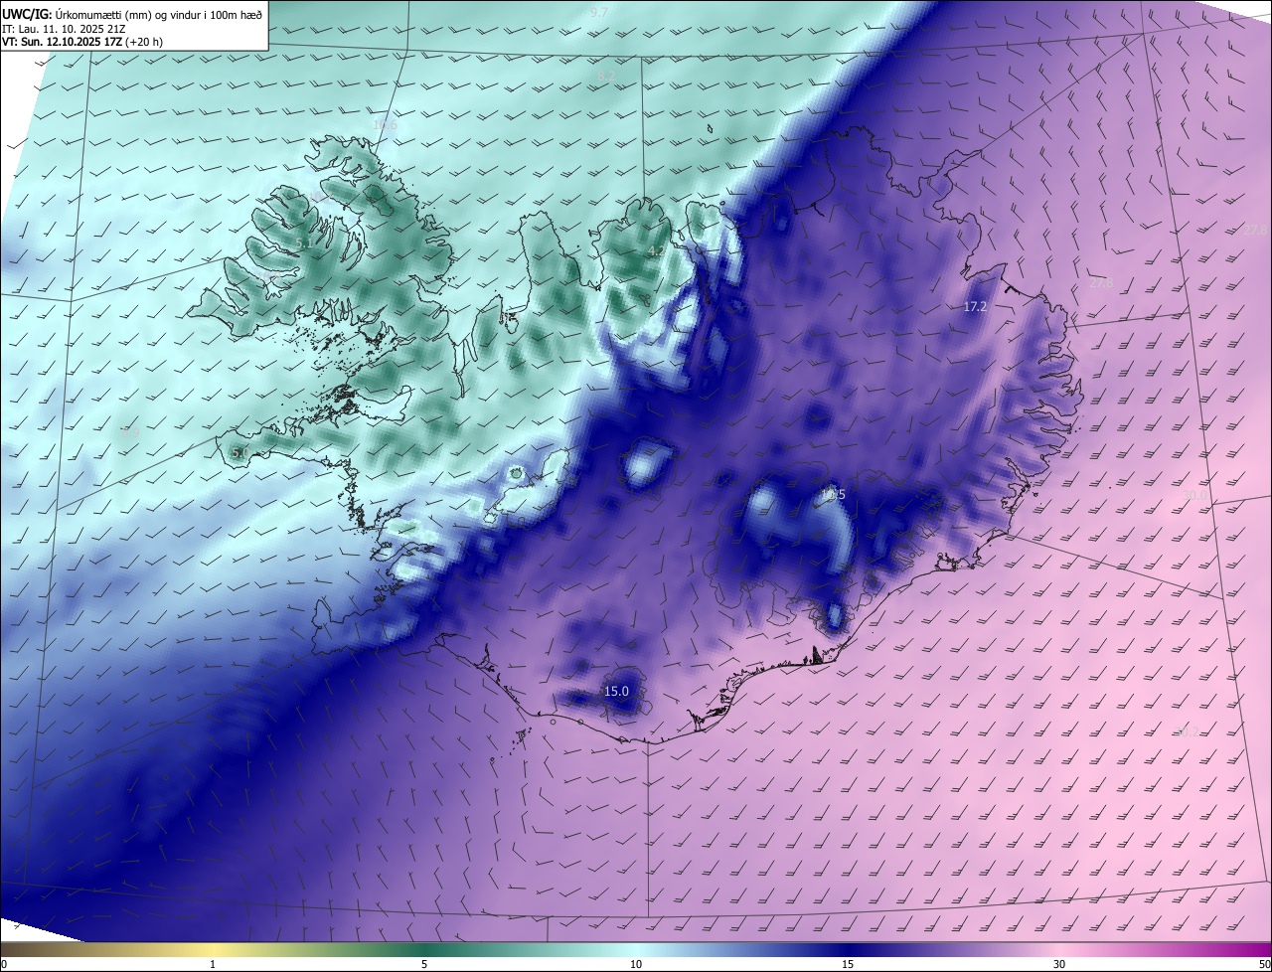The height and width of the screenshot is (972, 1272).
Task: Click the 5.1 value label on the map
Action: tap(305, 242)
